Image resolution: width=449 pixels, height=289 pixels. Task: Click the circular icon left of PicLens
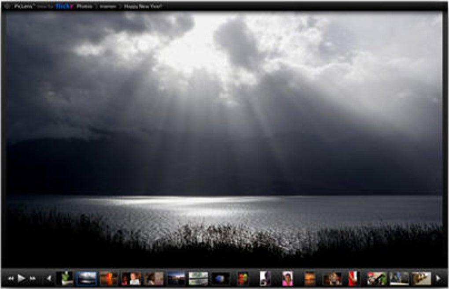pos(6,6)
